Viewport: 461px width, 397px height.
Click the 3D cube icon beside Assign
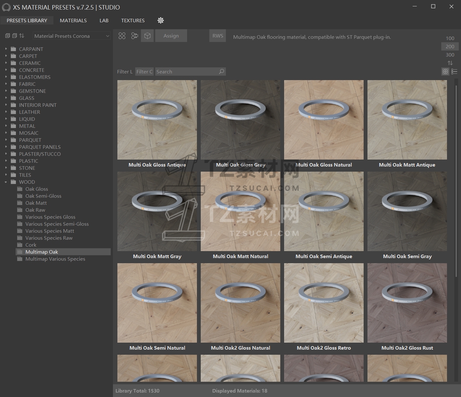tap(147, 36)
